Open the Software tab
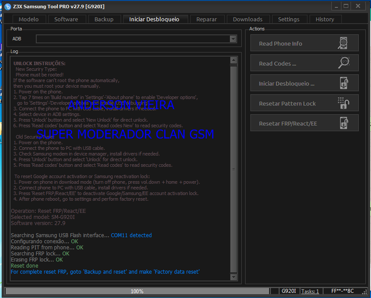This screenshot has height=298, width=371. coord(66,20)
